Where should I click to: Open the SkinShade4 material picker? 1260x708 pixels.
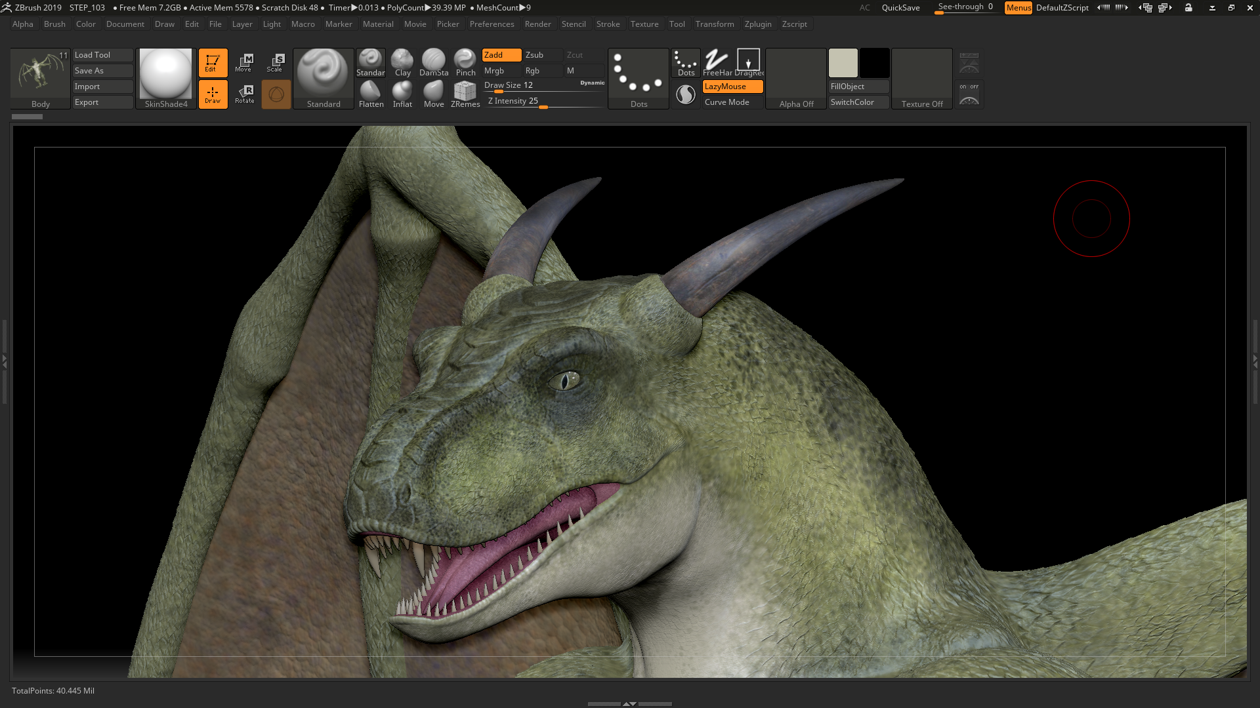pyautogui.click(x=166, y=77)
